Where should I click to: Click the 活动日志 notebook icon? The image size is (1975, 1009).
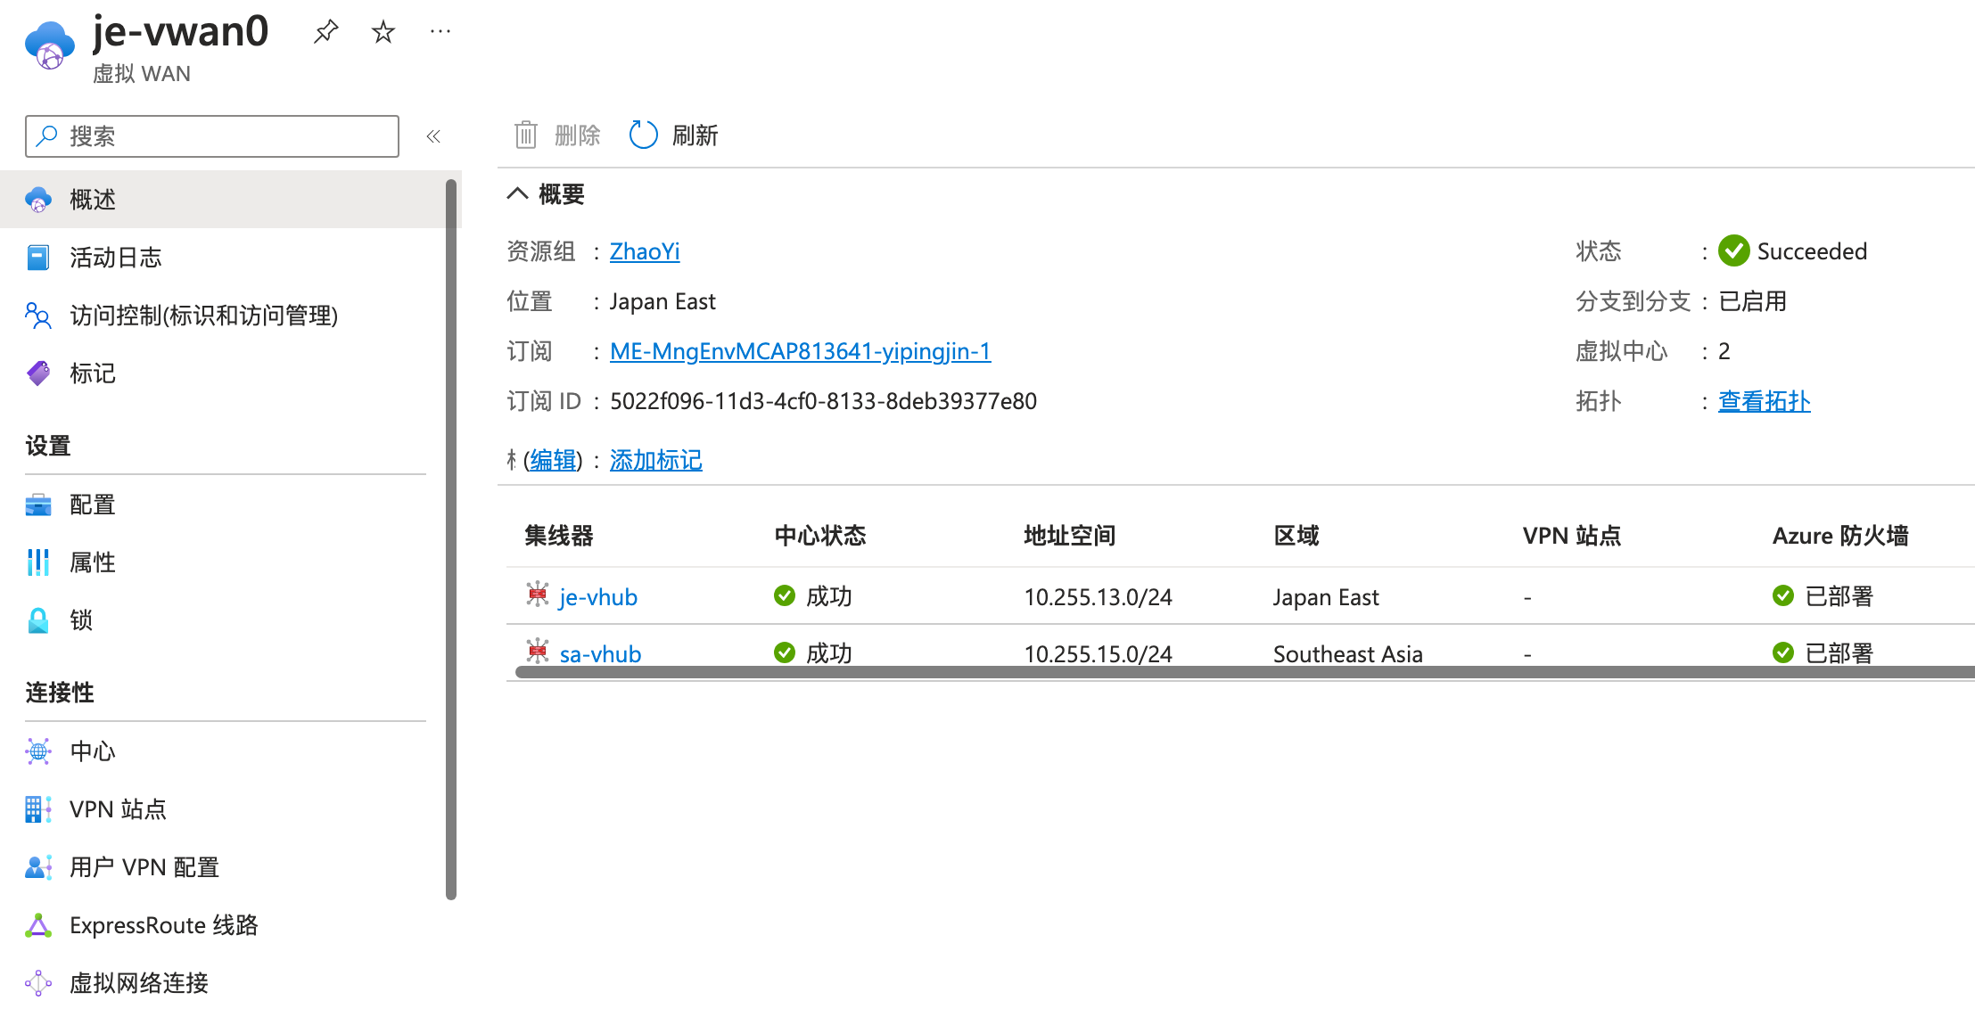point(38,258)
